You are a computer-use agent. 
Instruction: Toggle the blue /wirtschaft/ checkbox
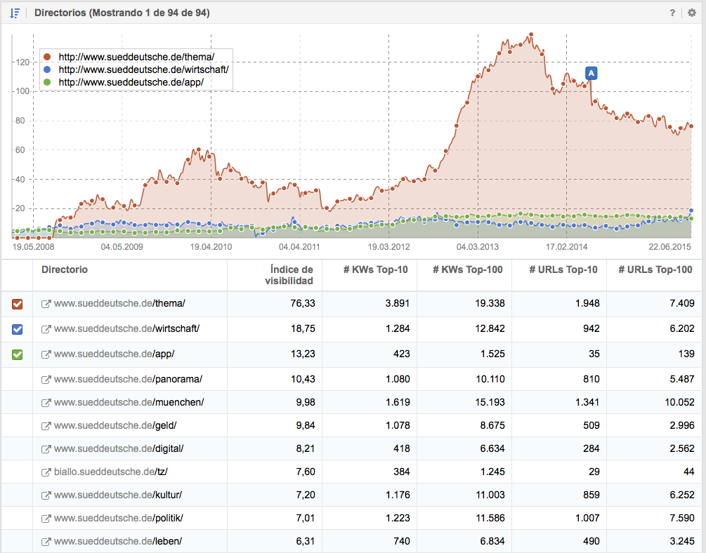(18, 329)
